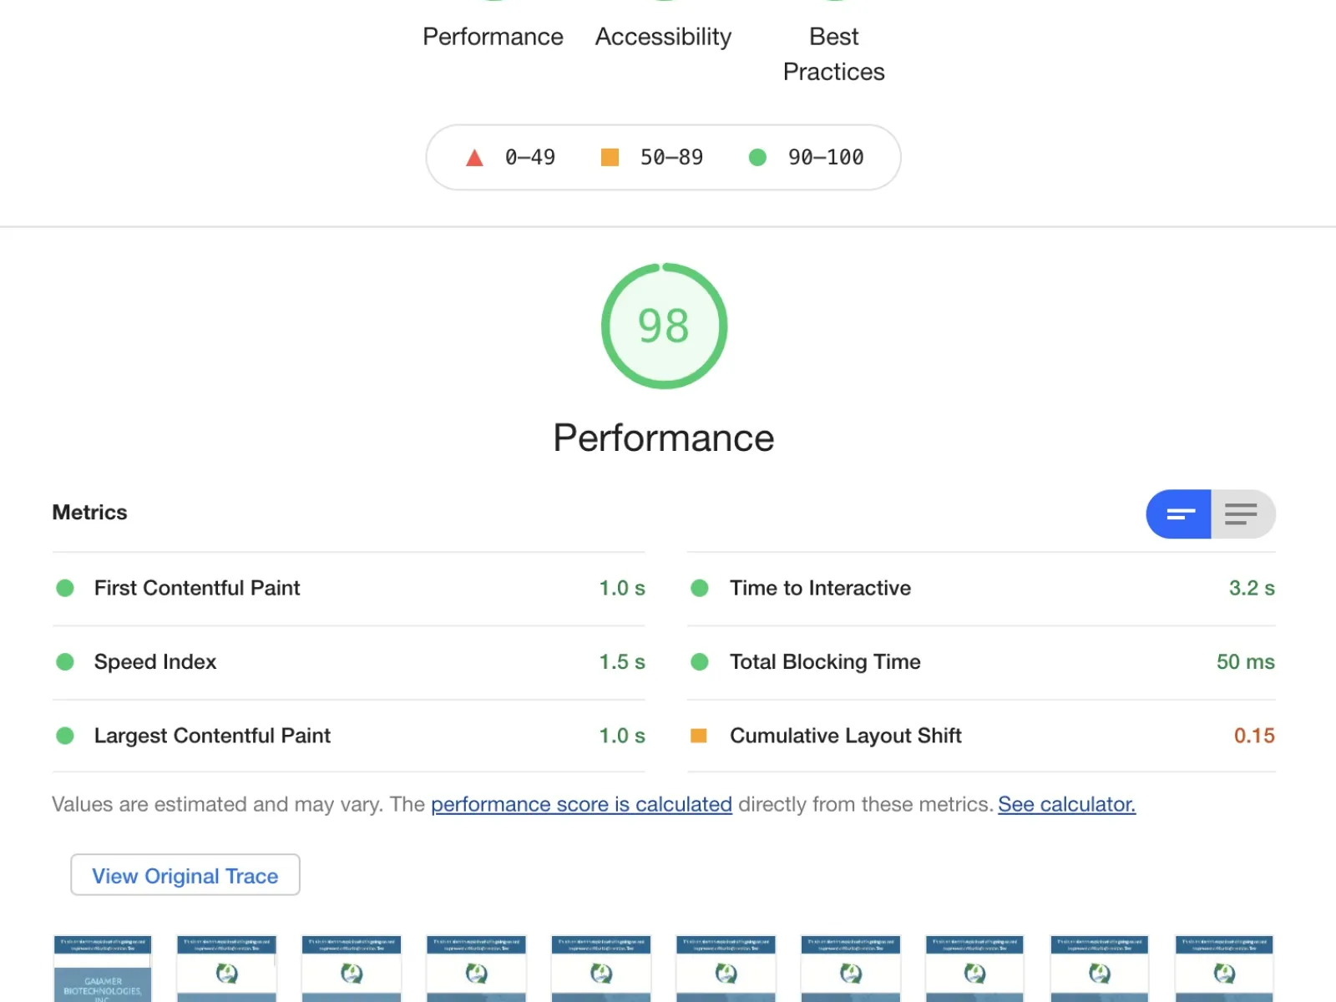Click the green dot beside Time to Interactive
The image size is (1336, 1002).
click(x=700, y=588)
